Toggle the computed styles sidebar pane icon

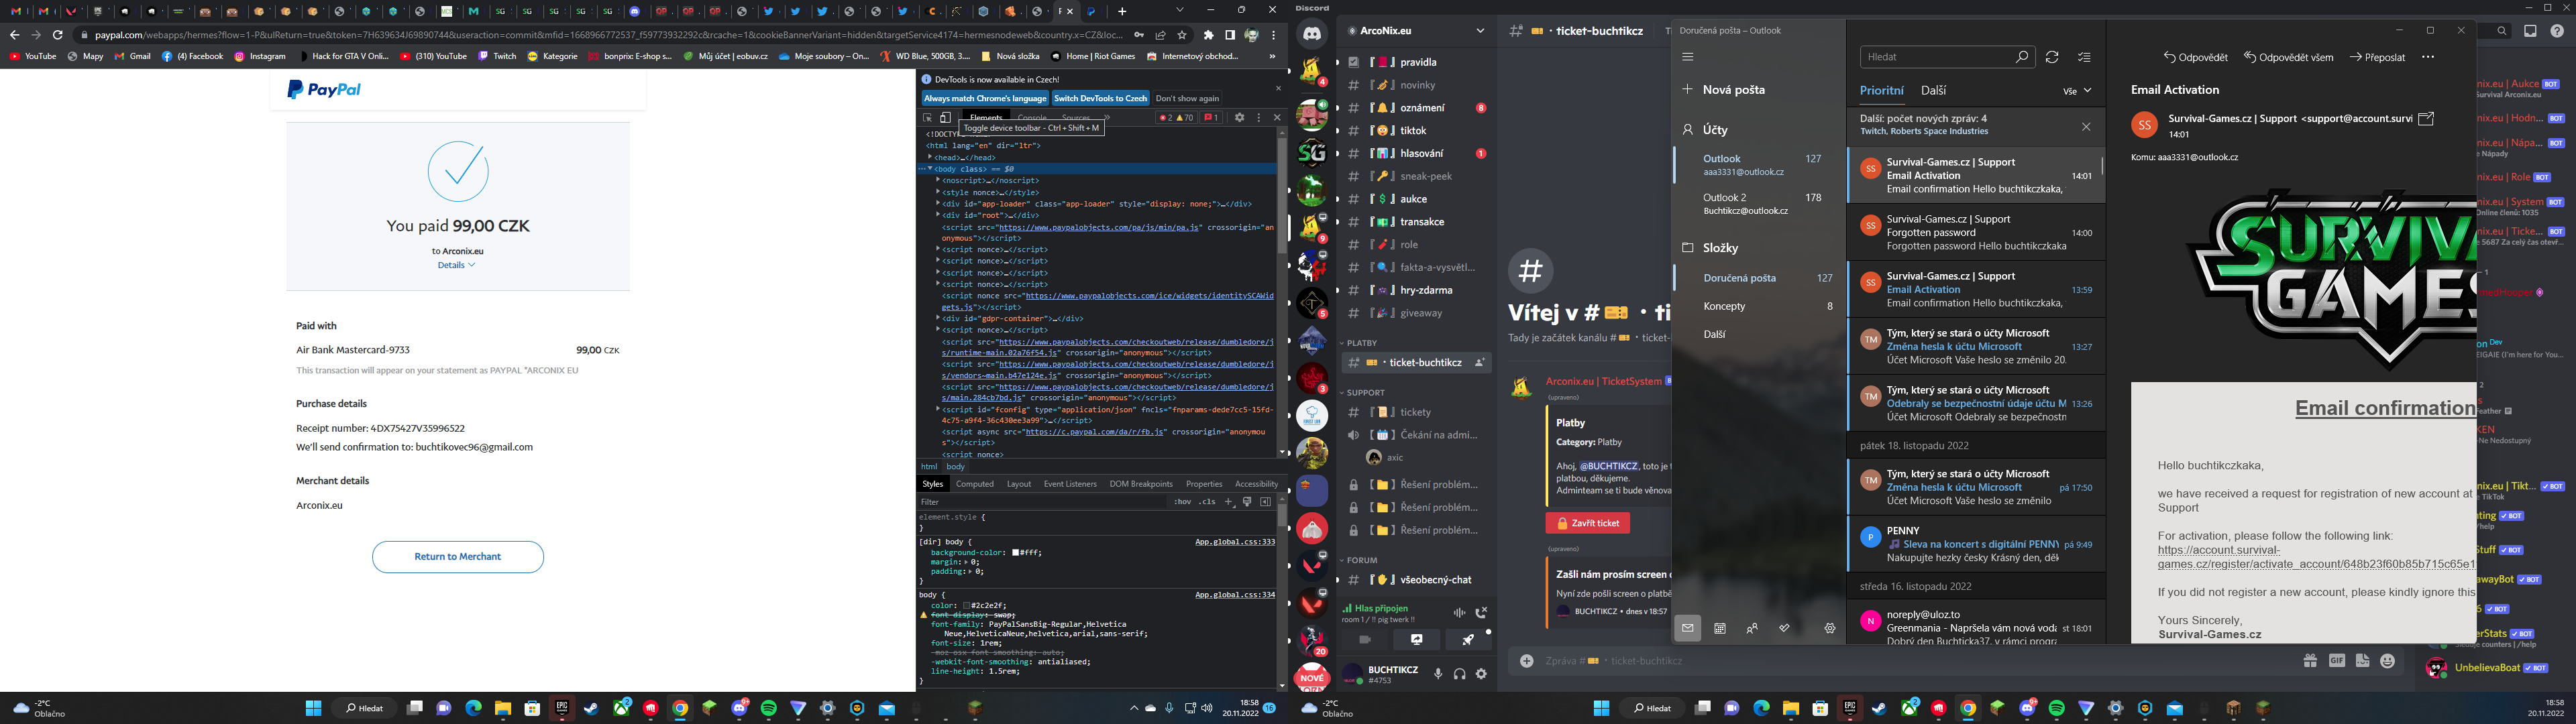(x=1265, y=502)
